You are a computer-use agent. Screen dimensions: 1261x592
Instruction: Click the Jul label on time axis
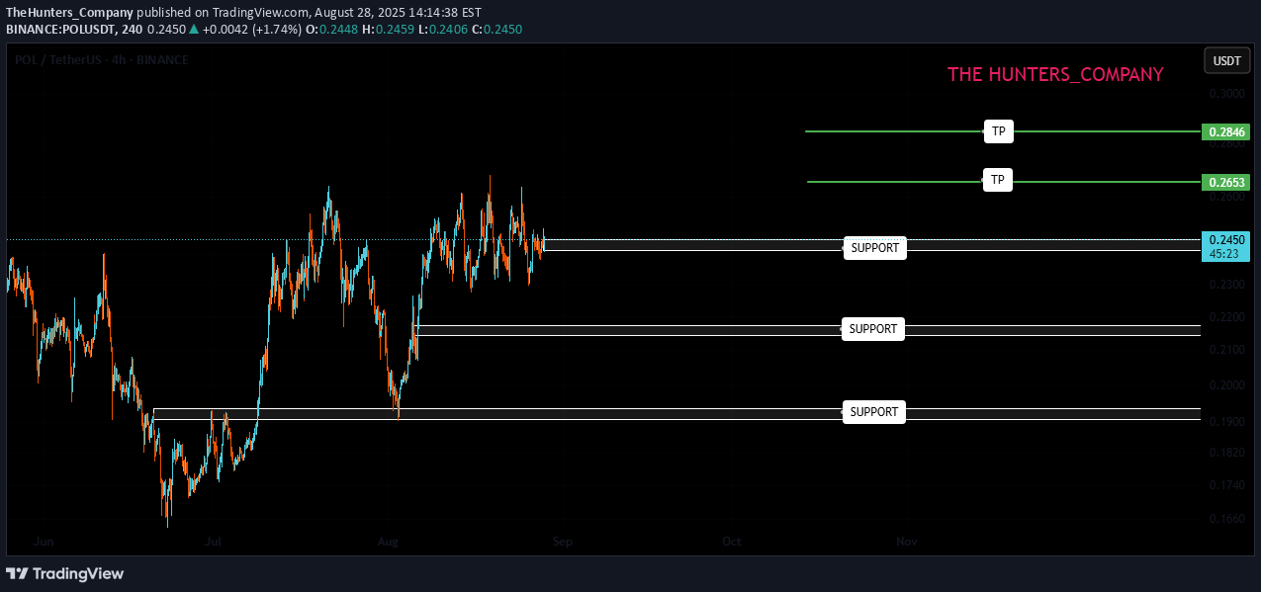click(213, 542)
